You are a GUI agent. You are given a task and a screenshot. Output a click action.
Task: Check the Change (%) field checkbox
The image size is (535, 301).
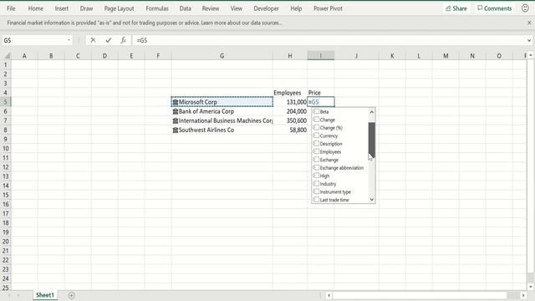tap(316, 127)
